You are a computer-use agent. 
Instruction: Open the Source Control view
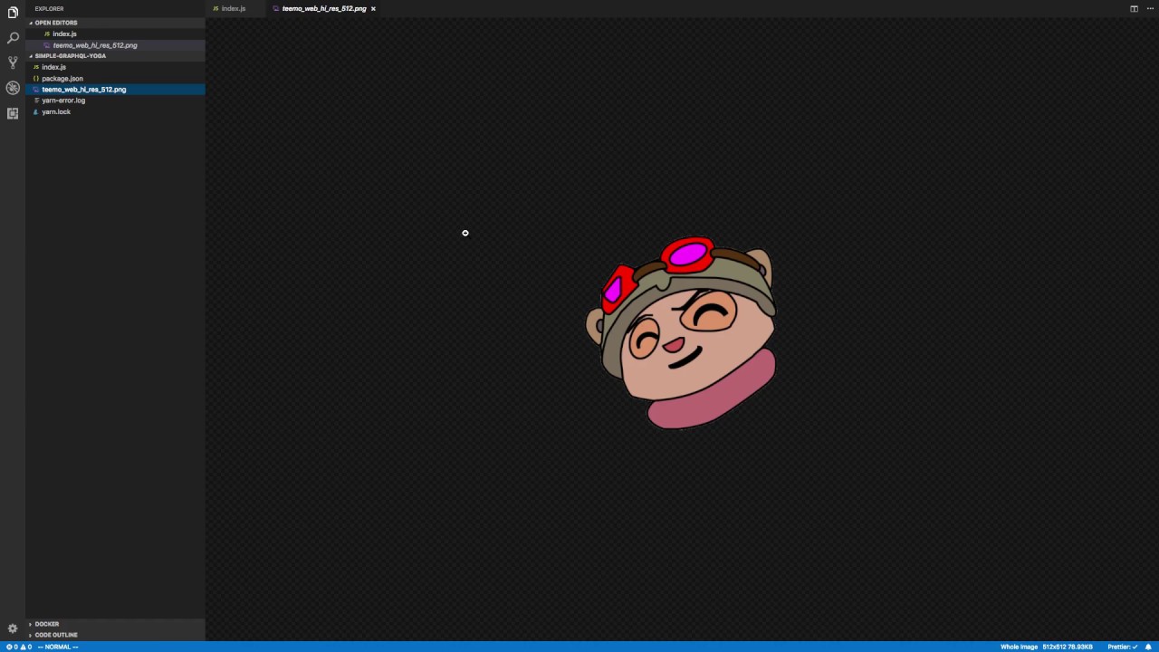click(13, 62)
